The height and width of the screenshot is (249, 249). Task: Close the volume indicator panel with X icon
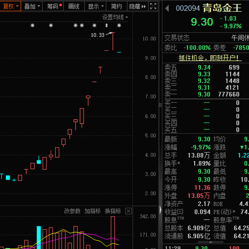coord(128,211)
